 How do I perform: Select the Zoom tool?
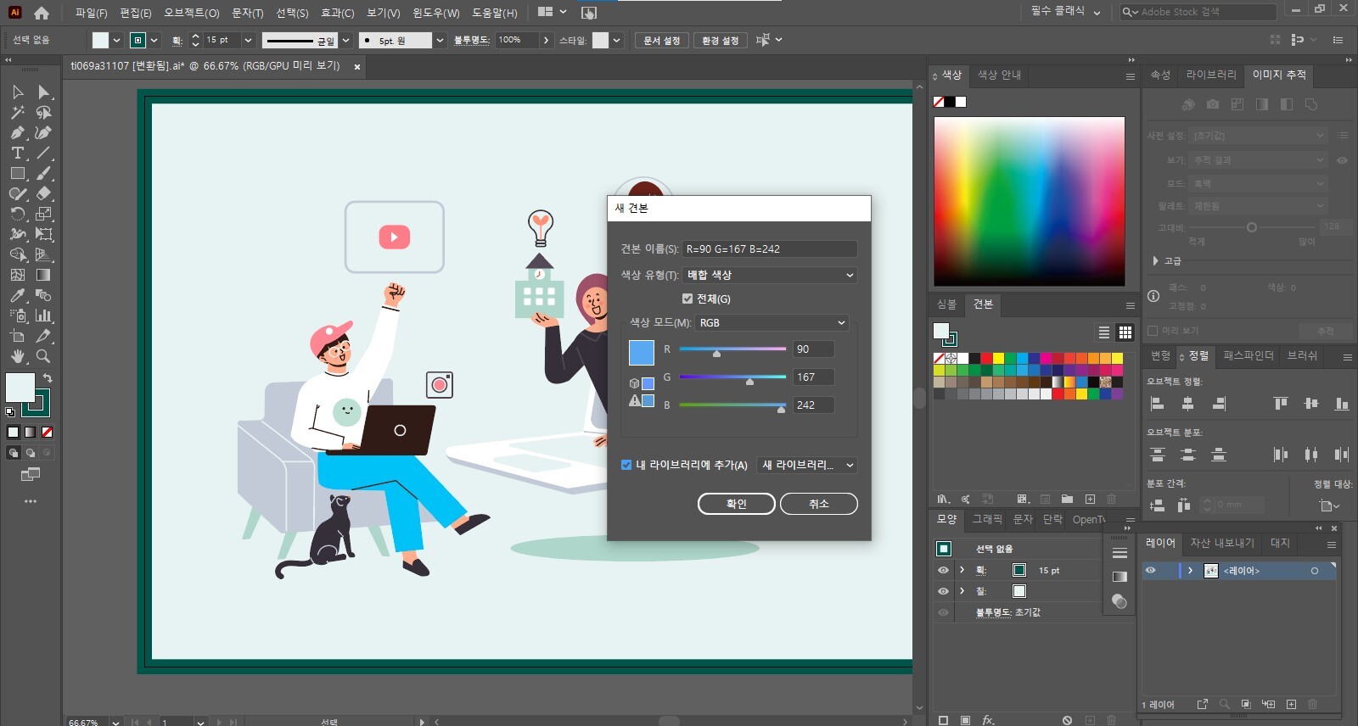coord(43,356)
